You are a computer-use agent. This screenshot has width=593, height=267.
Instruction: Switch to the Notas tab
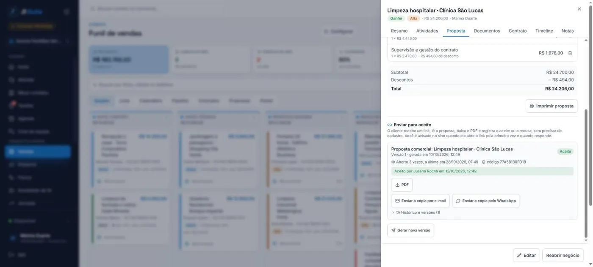click(x=568, y=31)
